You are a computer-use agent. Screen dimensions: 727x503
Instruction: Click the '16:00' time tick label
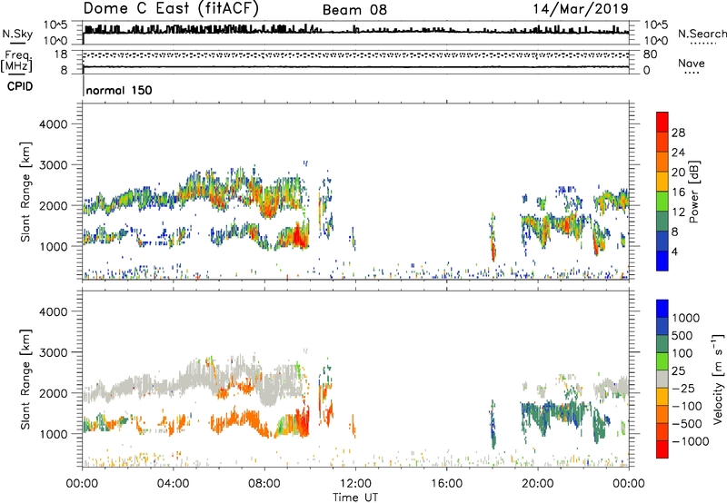446,484
